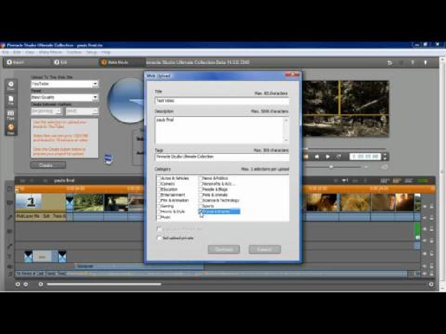Play the preview with the play button
Screen dimensions: 446x334
[328, 157]
